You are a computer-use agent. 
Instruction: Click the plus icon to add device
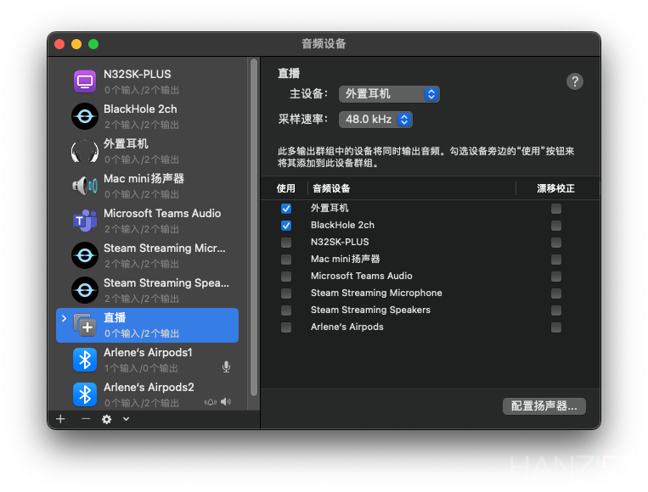coord(61,419)
